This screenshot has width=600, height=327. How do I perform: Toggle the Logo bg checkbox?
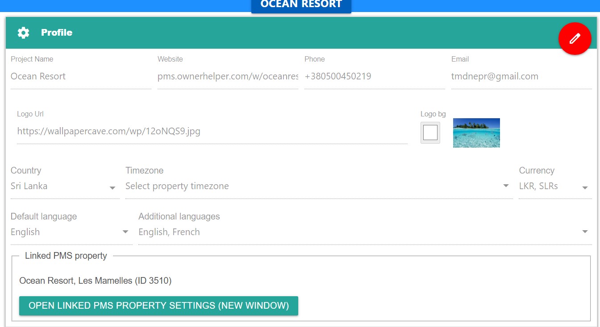click(x=430, y=133)
